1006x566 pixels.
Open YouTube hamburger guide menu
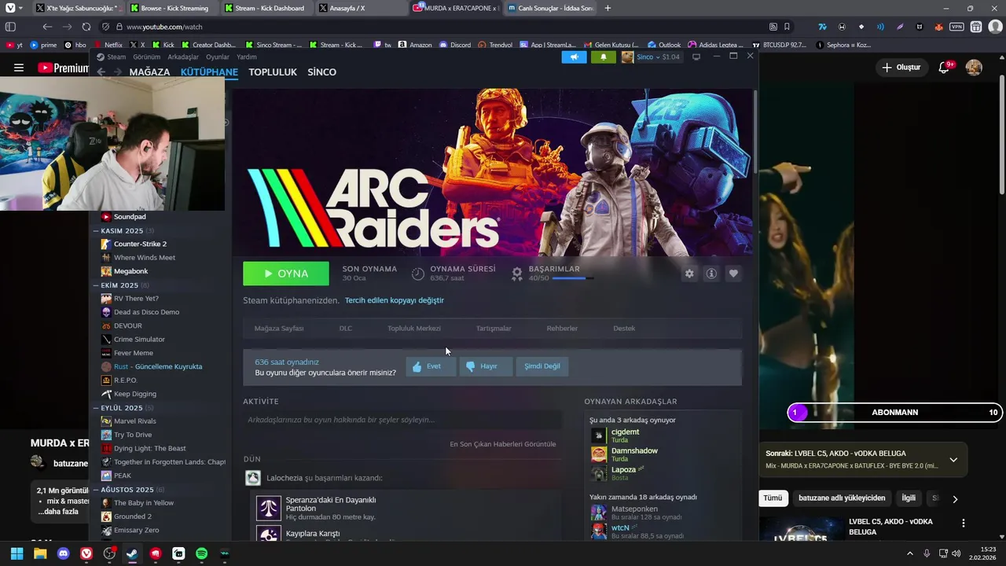(18, 68)
